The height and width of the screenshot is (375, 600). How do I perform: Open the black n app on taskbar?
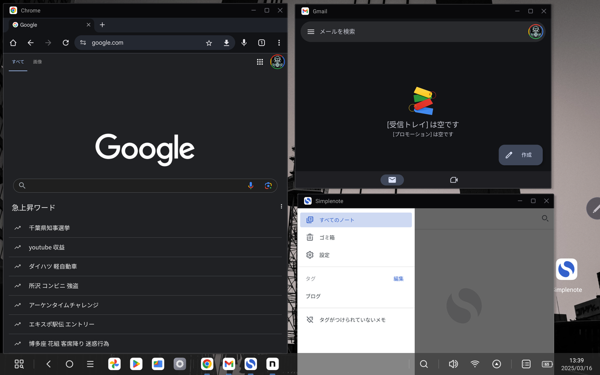tap(272, 364)
